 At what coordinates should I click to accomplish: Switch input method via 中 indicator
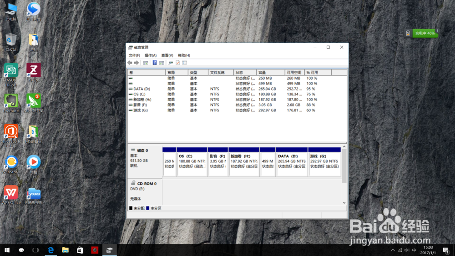[x=414, y=250]
